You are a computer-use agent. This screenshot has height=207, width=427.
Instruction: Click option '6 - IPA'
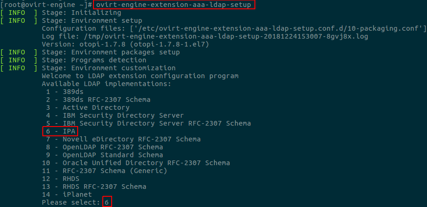tap(60, 131)
